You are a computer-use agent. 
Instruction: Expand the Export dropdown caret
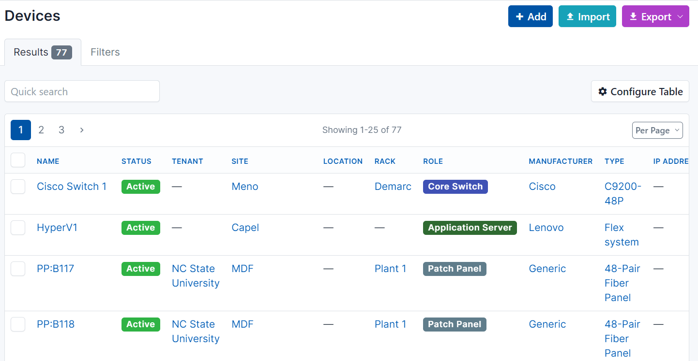coord(680,17)
